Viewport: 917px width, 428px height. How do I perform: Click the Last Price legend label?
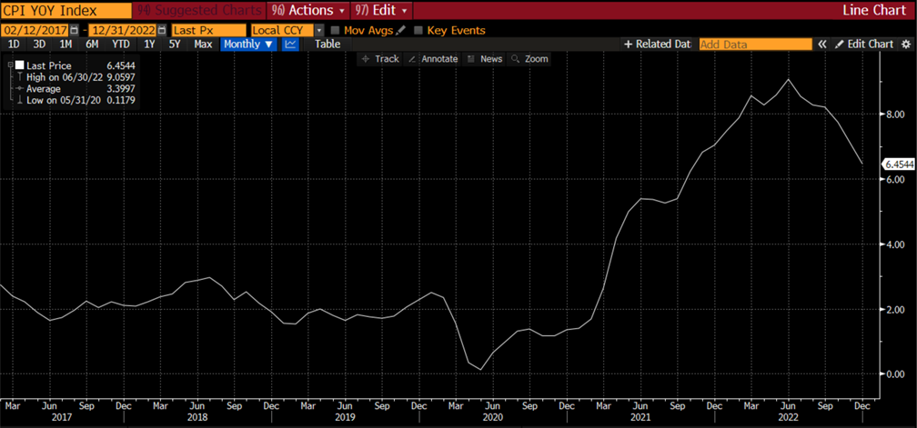click(x=49, y=66)
